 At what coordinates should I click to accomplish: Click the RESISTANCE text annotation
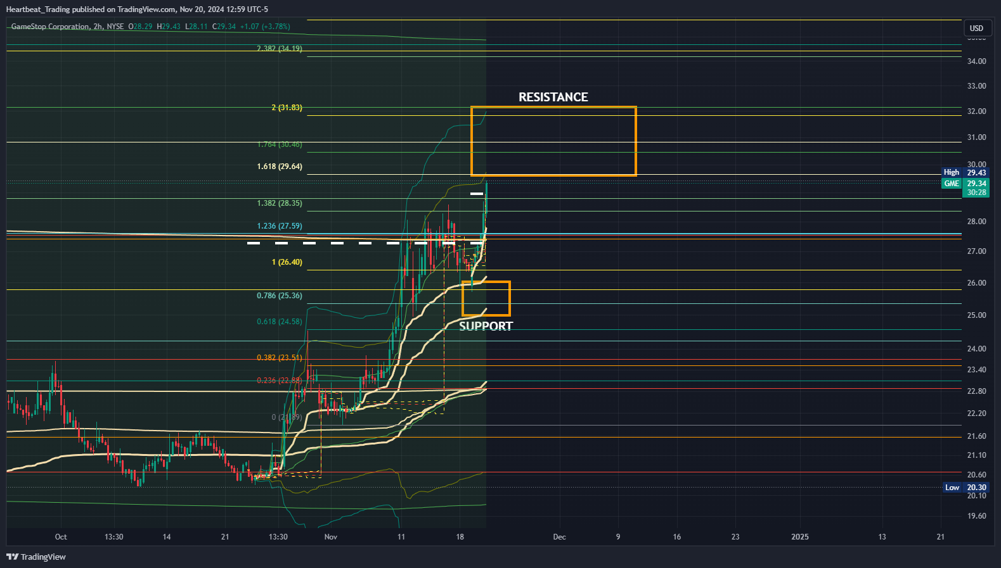pyautogui.click(x=553, y=97)
